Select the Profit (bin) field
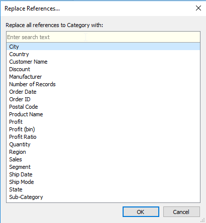The height and width of the screenshot is (223, 206). point(103,129)
